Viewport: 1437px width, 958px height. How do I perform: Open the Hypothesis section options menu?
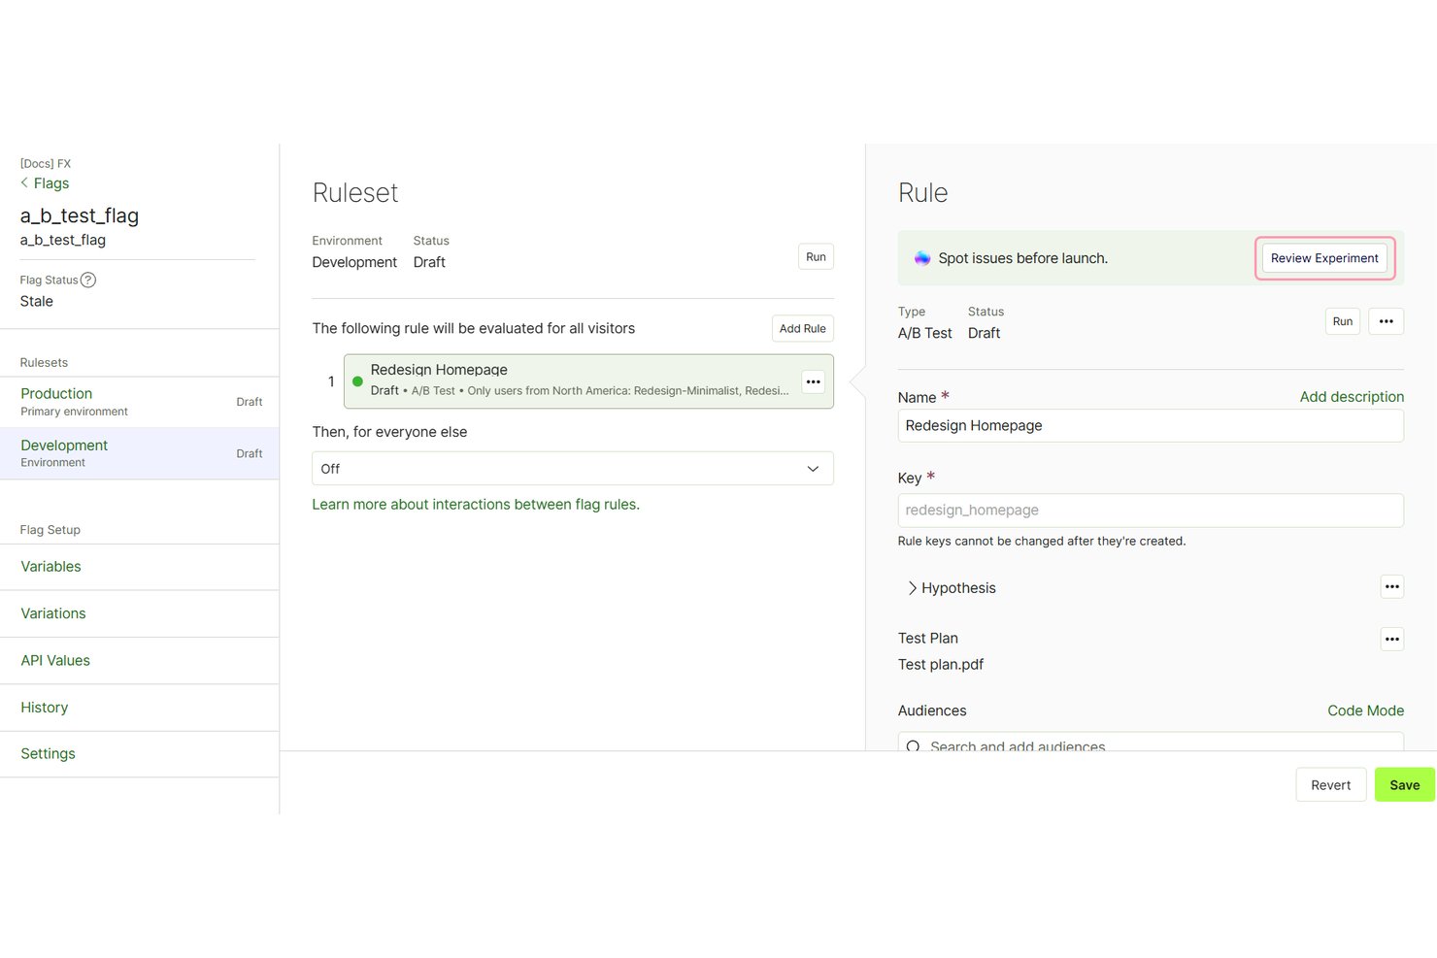click(x=1392, y=587)
